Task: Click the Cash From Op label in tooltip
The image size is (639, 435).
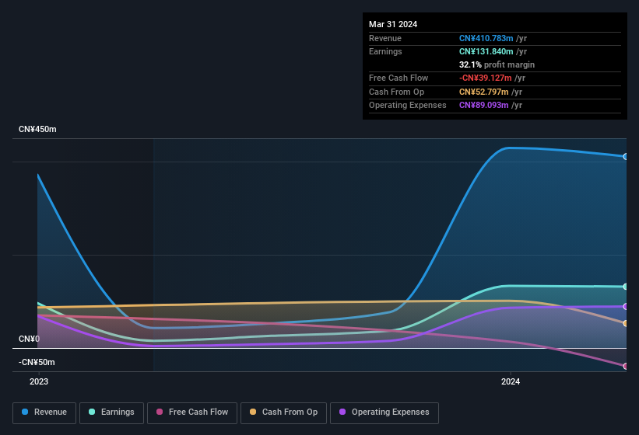Action: tap(396, 92)
